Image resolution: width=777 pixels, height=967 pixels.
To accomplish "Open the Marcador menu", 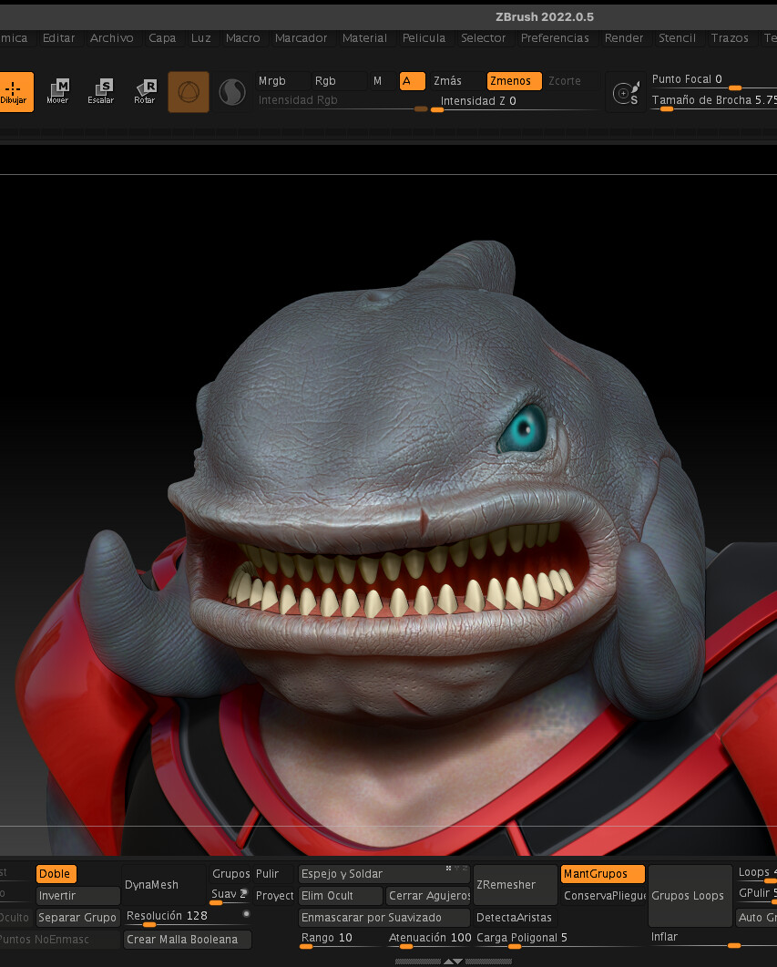I will point(301,38).
